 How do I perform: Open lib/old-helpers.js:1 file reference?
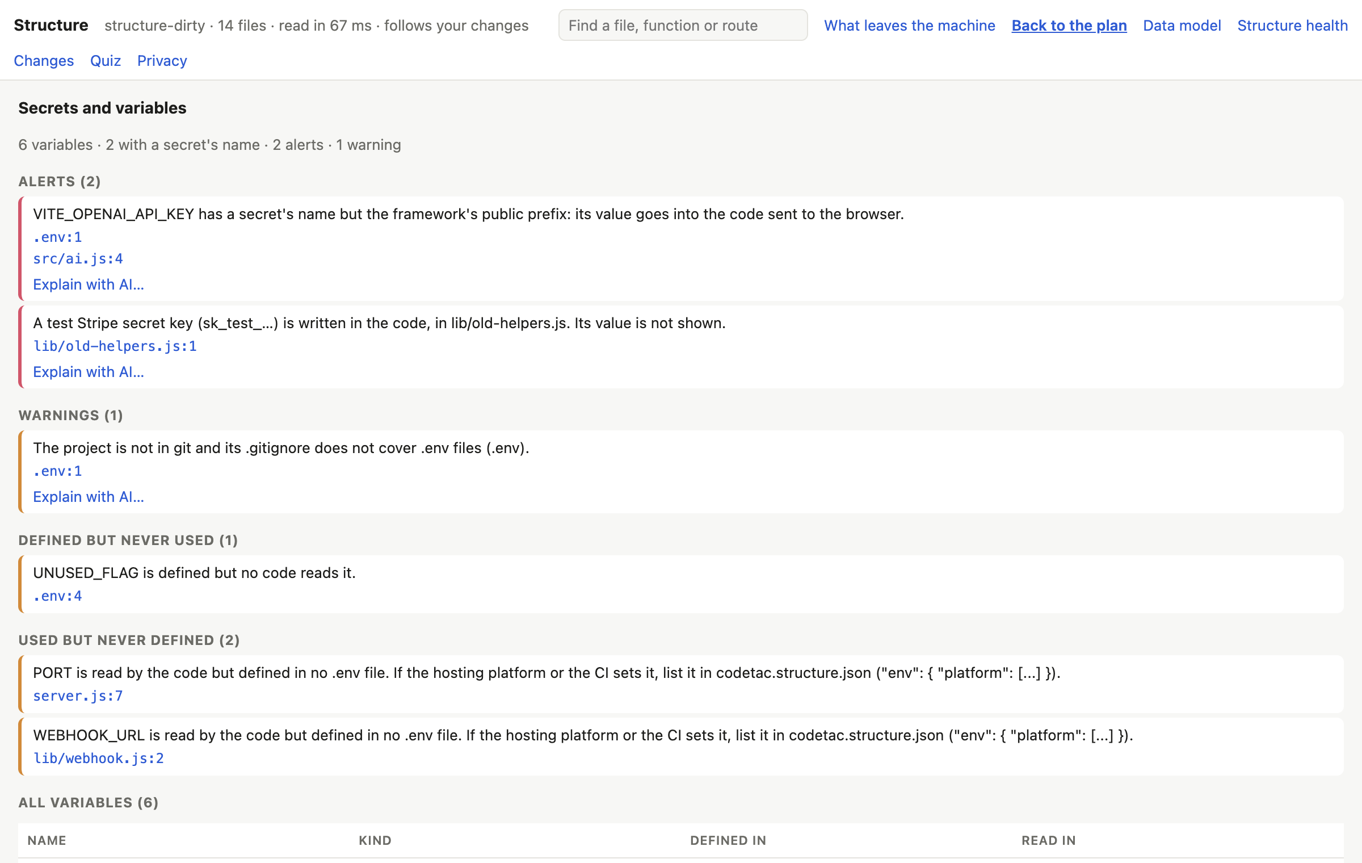pyautogui.click(x=115, y=346)
